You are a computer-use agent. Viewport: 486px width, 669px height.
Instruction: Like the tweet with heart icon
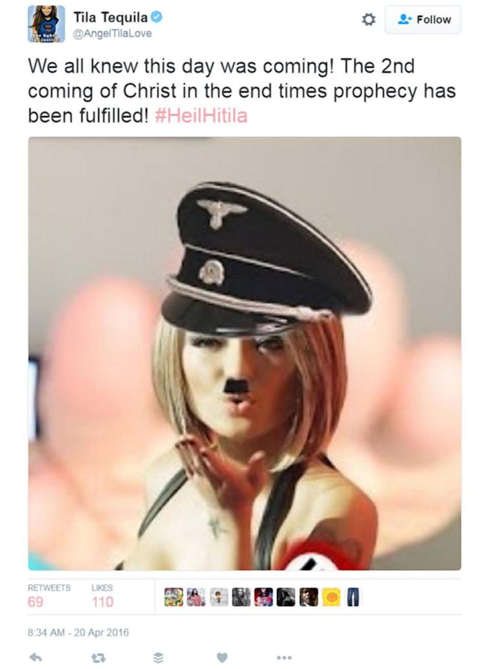click(x=222, y=657)
